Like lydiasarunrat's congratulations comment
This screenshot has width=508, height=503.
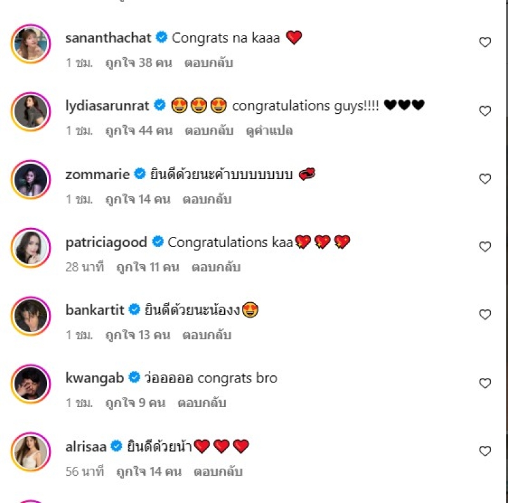click(x=485, y=111)
